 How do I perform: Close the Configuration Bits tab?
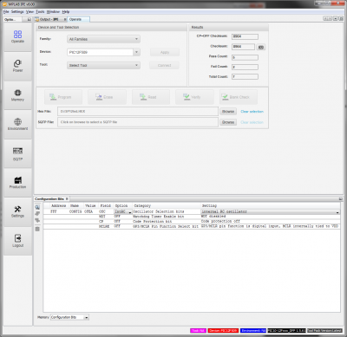67,199
